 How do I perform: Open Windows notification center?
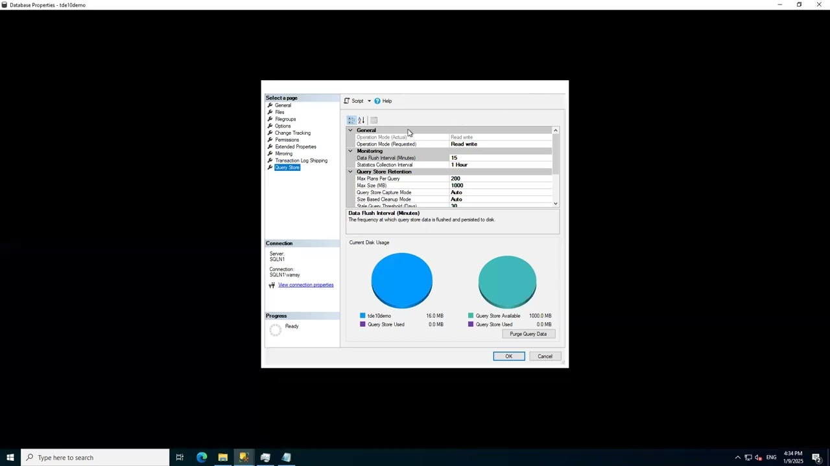click(x=816, y=458)
